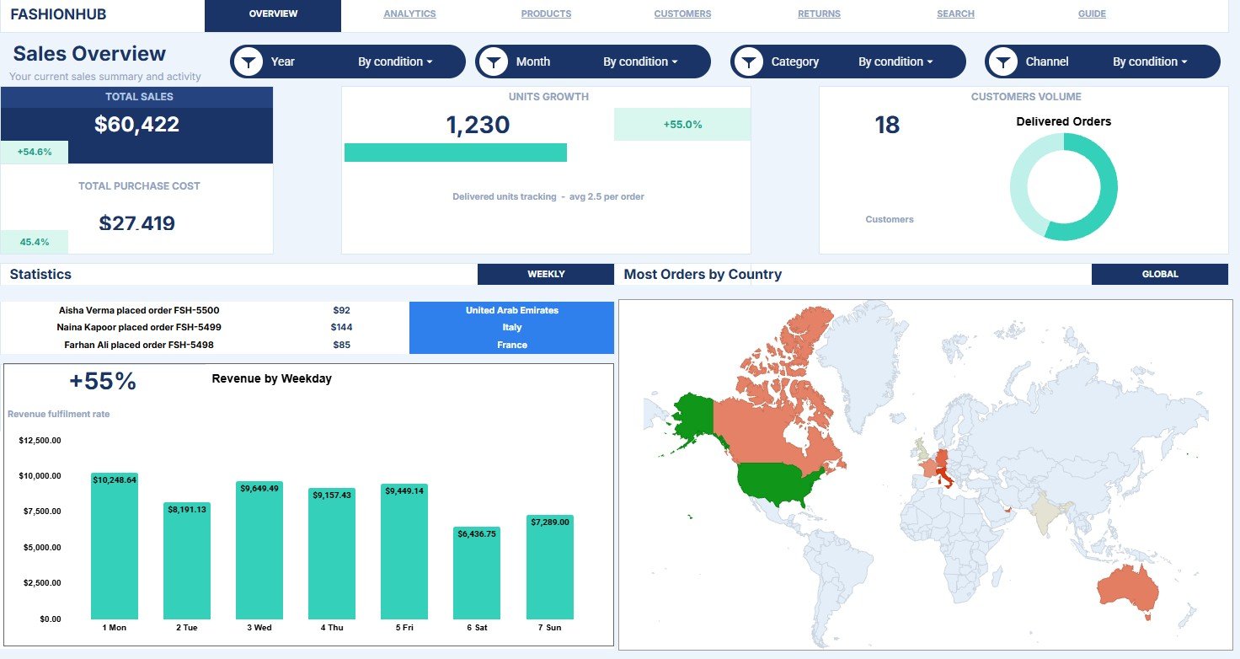
Task: Click the $144 order amount
Action: coord(341,327)
